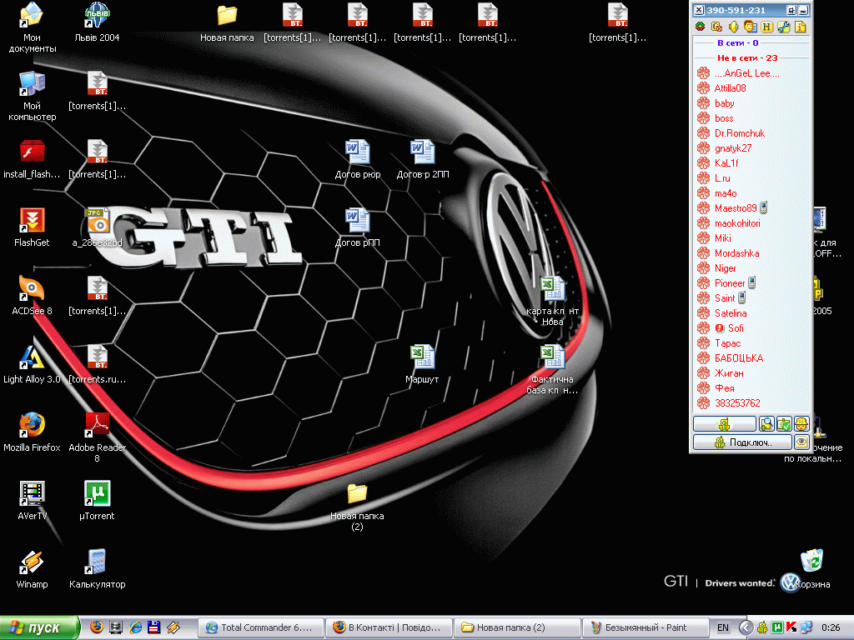This screenshot has height=640, width=854.
Task: Switch to 'Новая папка (2)' taskbar button
Action: coord(516,627)
